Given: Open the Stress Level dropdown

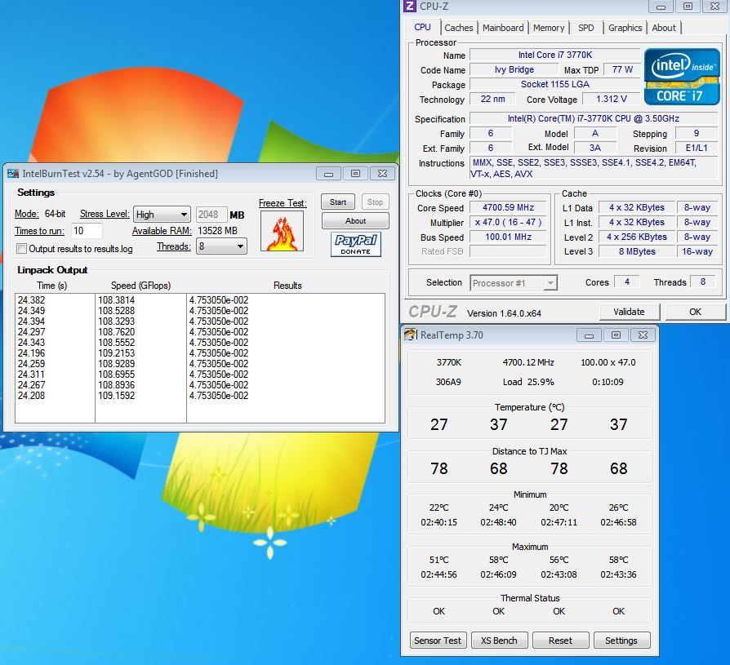Looking at the screenshot, I should click(x=162, y=215).
